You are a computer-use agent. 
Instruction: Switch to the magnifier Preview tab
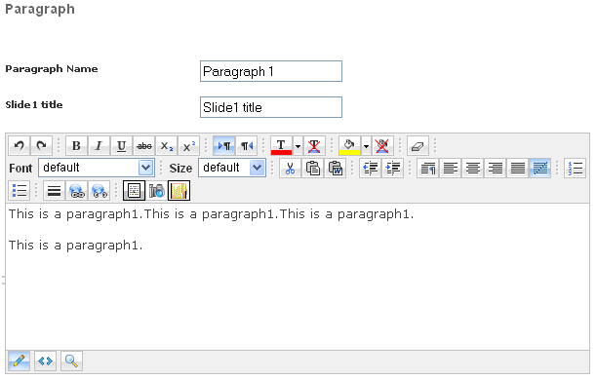71,361
